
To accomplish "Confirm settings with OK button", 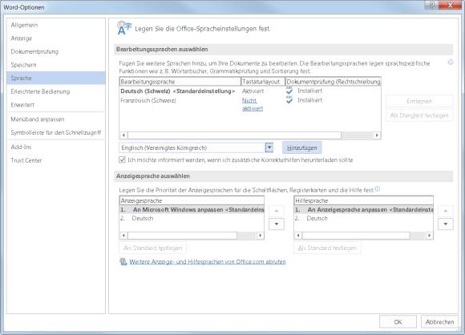I will 398,321.
